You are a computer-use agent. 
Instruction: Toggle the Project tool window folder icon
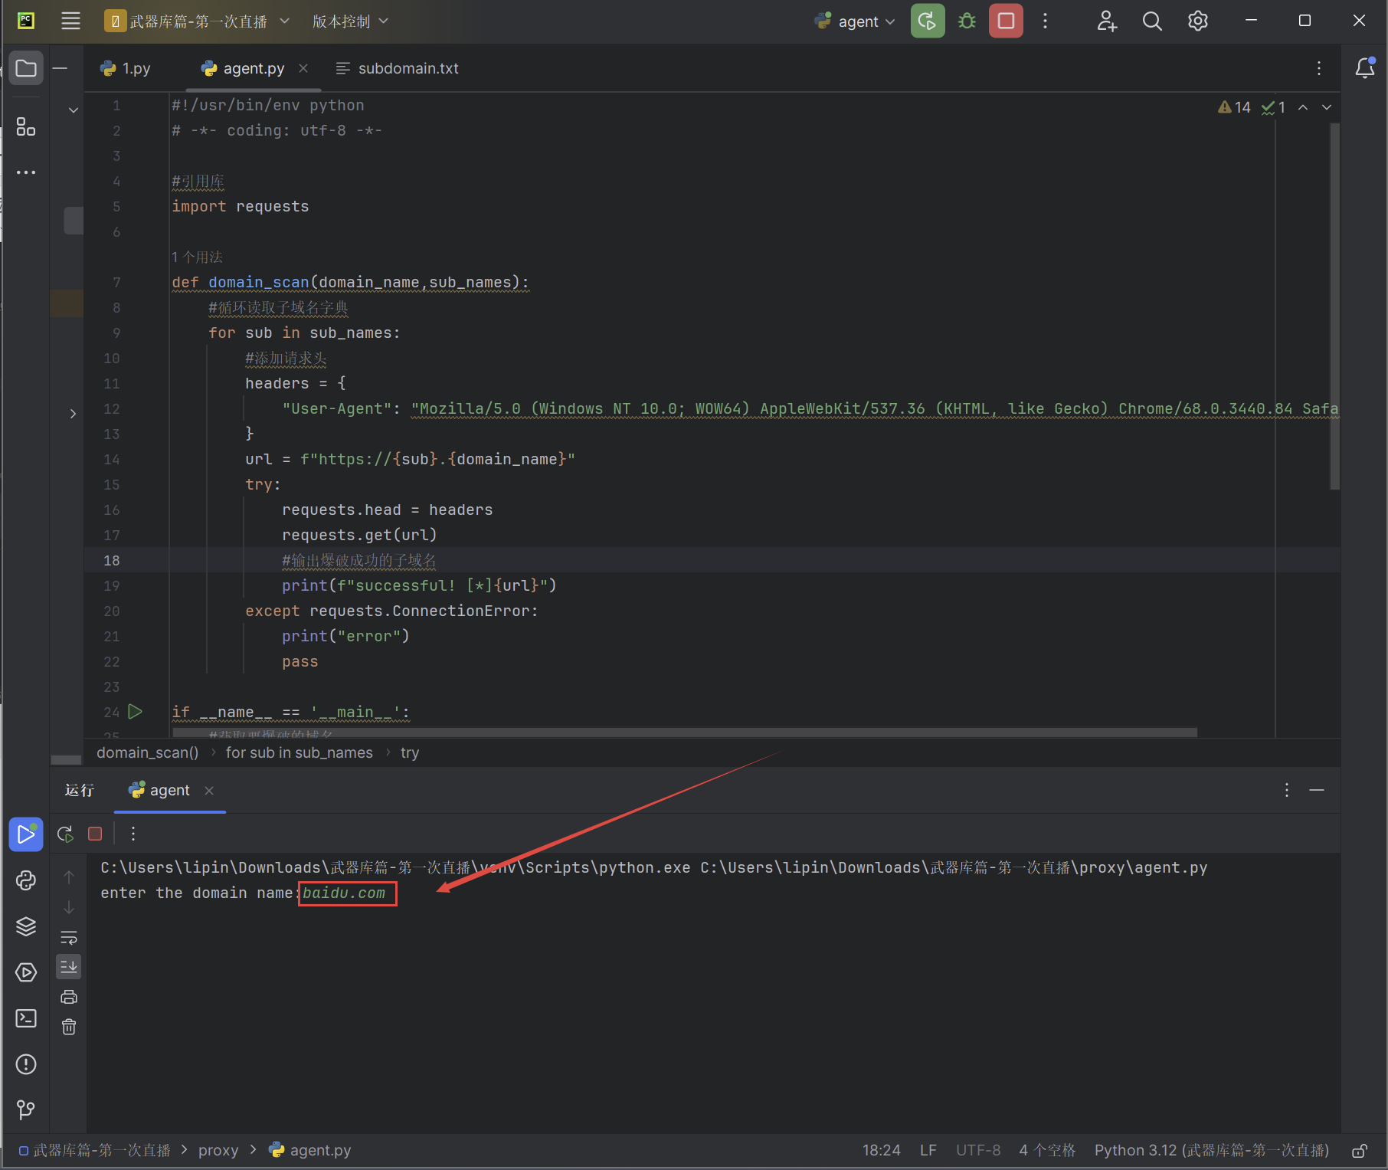(26, 68)
